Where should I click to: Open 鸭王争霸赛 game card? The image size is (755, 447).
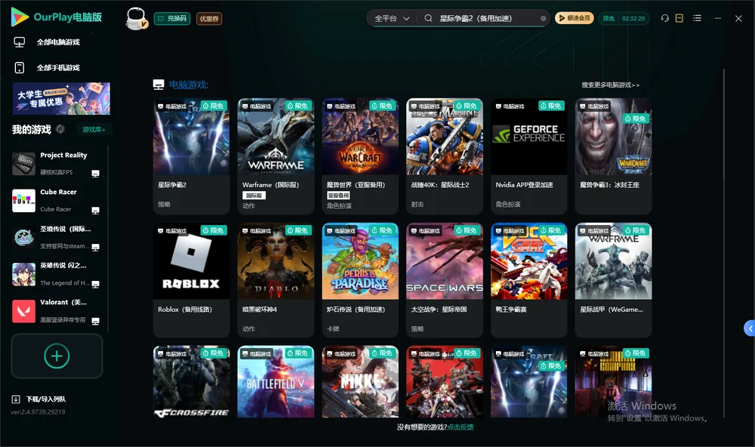(x=528, y=280)
